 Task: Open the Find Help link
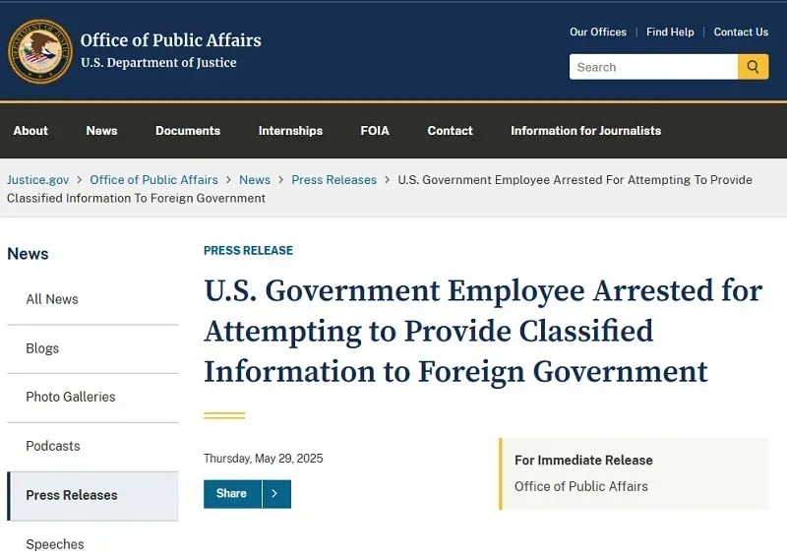670,32
